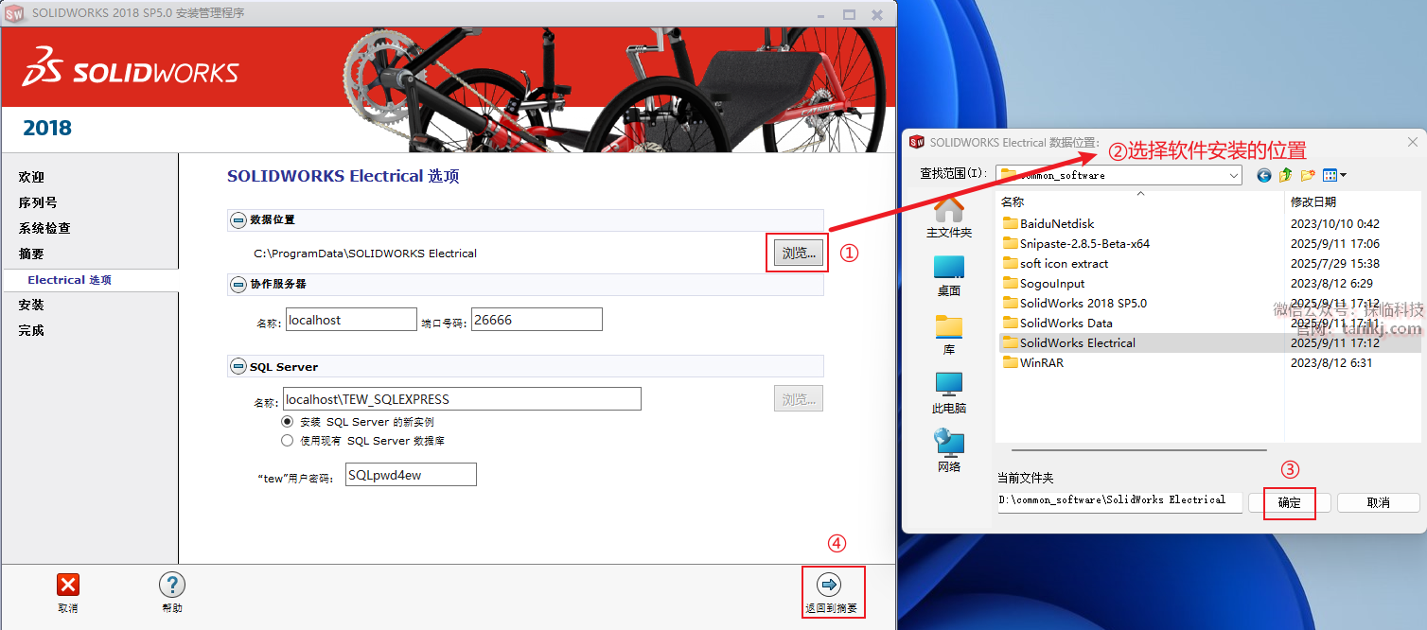This screenshot has width=1427, height=630.
Task: Collapse the 数据位置 section
Action: click(238, 219)
